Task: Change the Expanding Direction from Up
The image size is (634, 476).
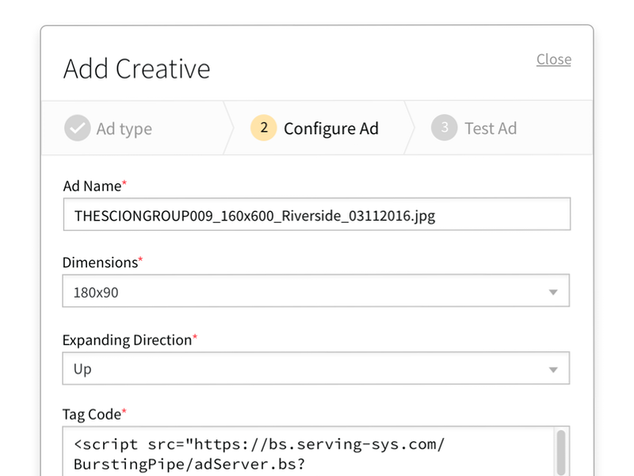Action: [x=317, y=368]
